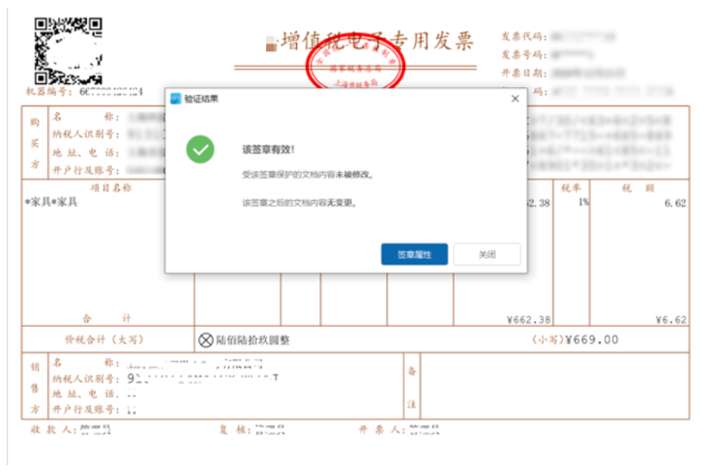Click the 复核 label
The image size is (710, 472).
[235, 429]
